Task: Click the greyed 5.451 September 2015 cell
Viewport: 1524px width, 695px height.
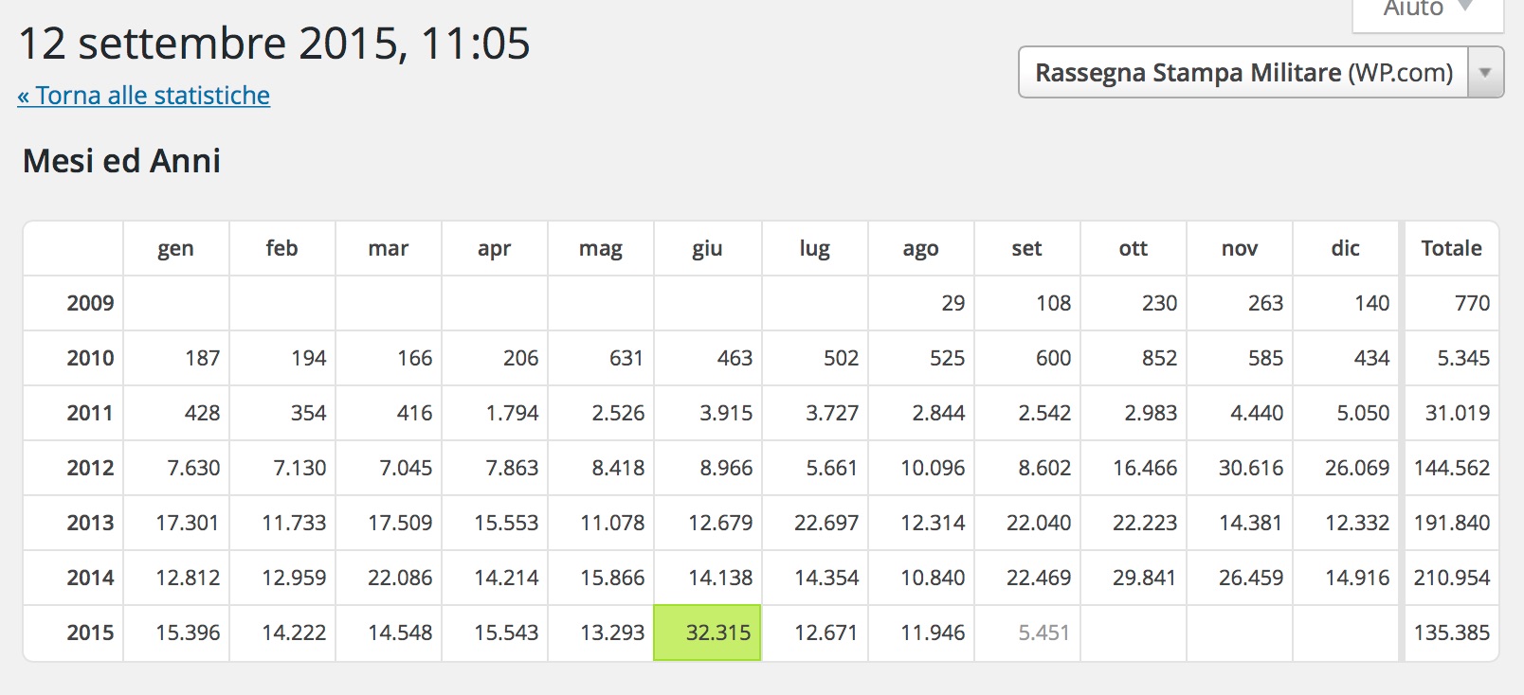Action: [1043, 633]
